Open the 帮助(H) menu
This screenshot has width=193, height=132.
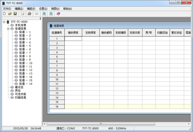pos(68,9)
